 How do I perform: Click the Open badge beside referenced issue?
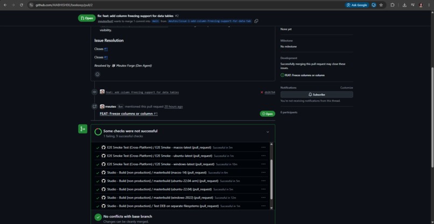pyautogui.click(x=268, y=114)
